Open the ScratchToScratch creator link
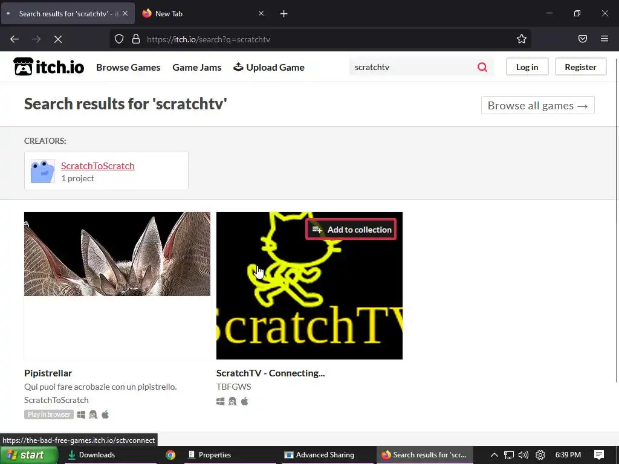Image resolution: width=619 pixels, height=464 pixels. pos(97,166)
